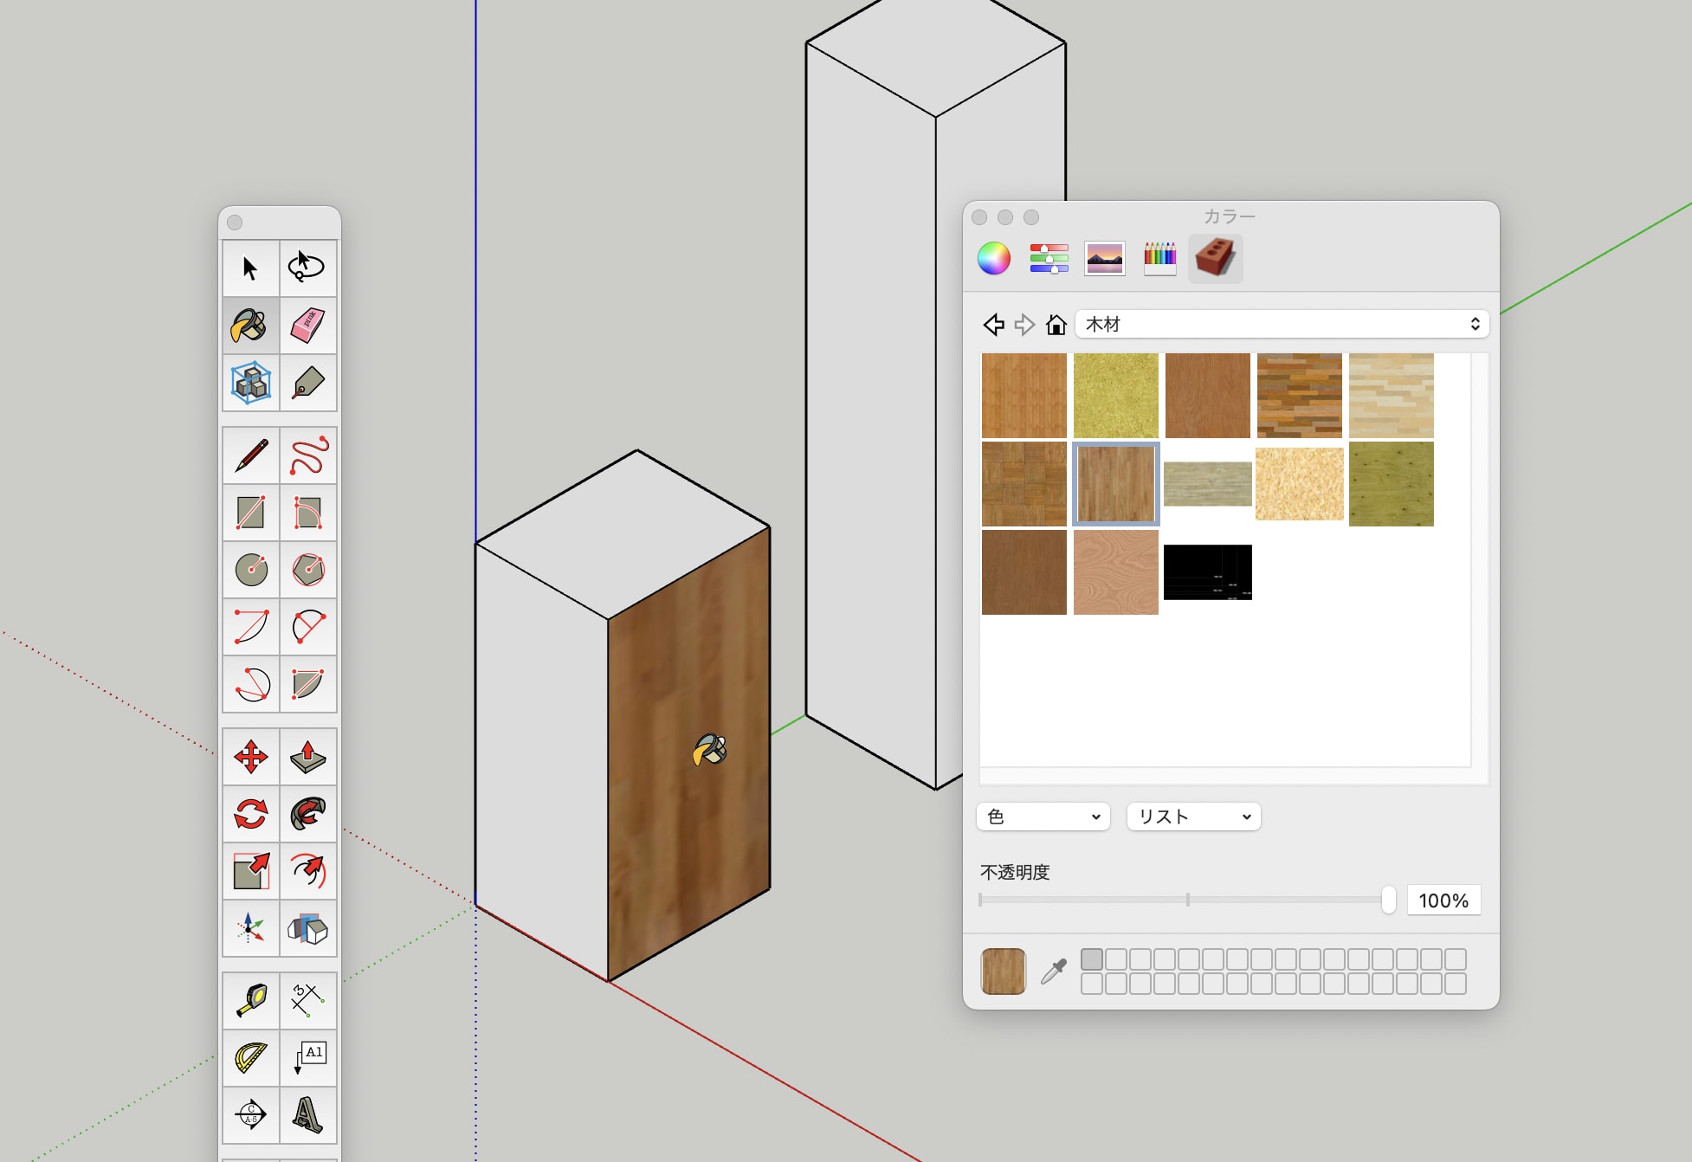
Task: Activate the Protractor tool
Action: coord(250,1057)
